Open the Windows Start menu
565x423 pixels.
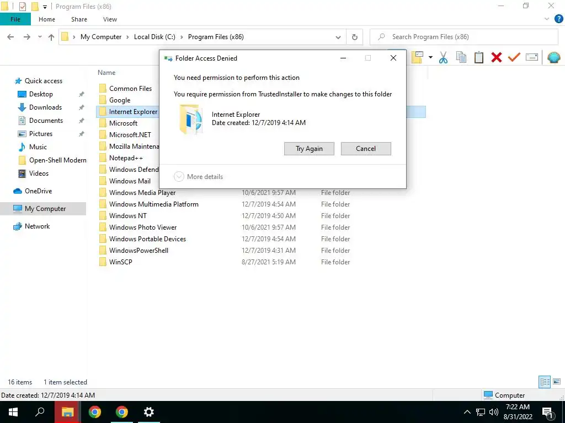click(x=13, y=412)
